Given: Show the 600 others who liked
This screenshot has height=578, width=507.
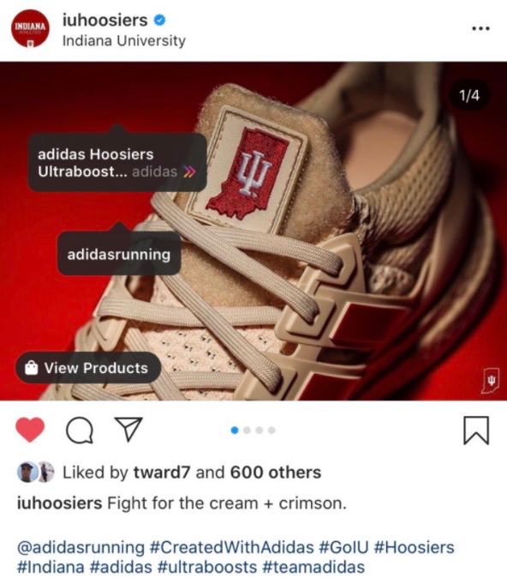Looking at the screenshot, I should click(x=276, y=473).
